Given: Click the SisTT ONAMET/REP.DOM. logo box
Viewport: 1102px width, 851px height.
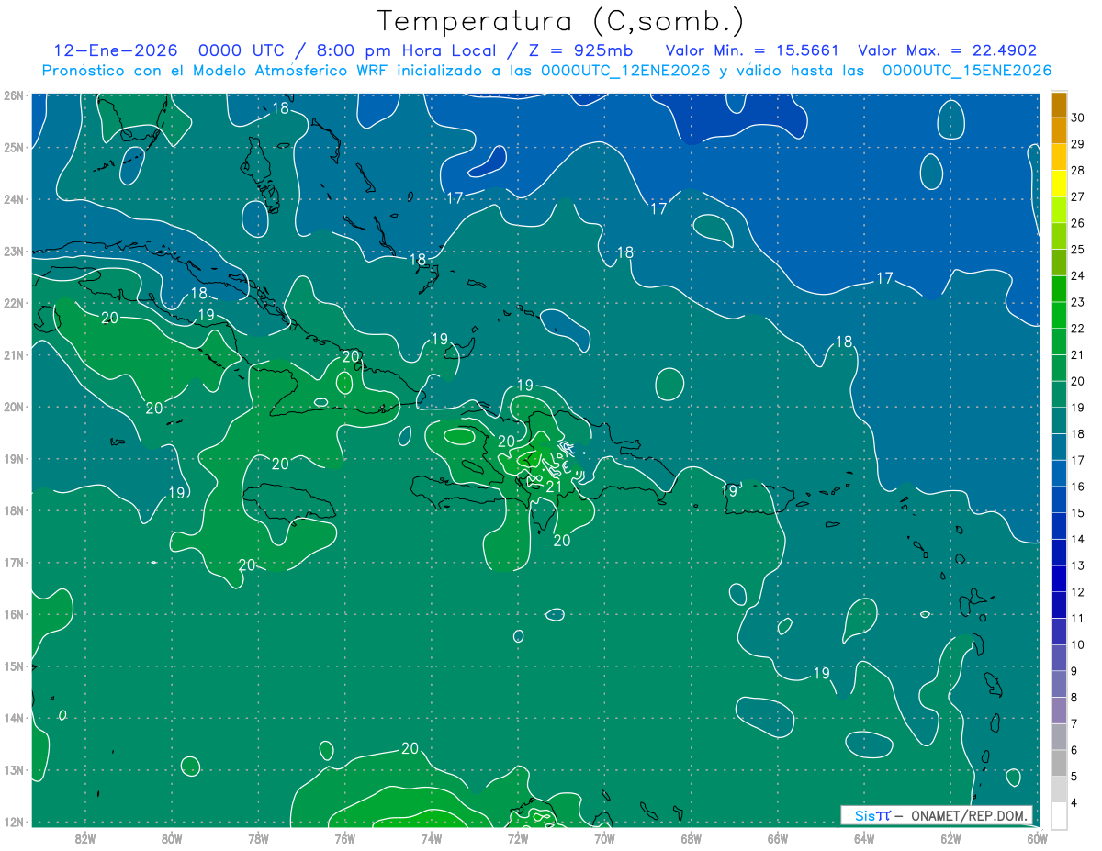Looking at the screenshot, I should coord(937,815).
